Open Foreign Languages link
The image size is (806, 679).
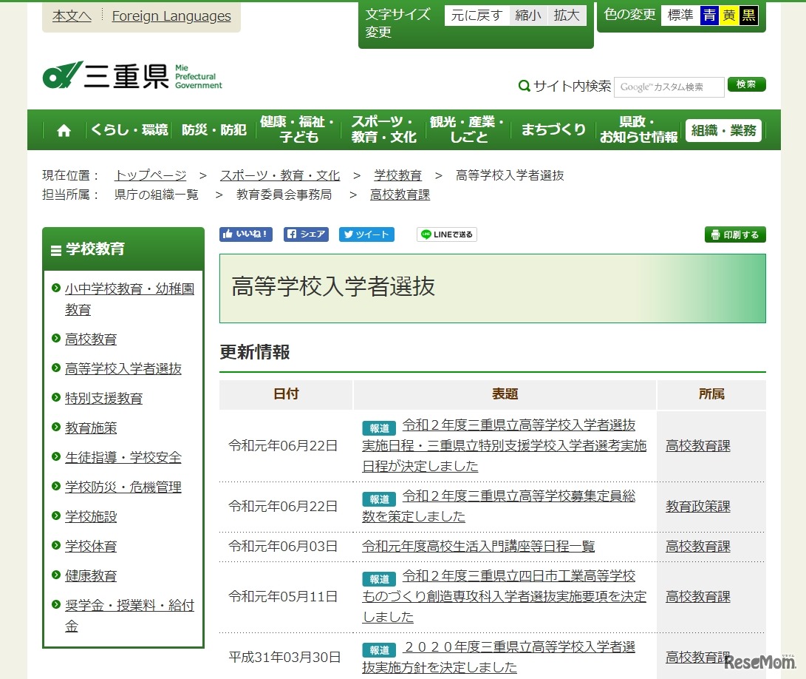click(x=171, y=16)
